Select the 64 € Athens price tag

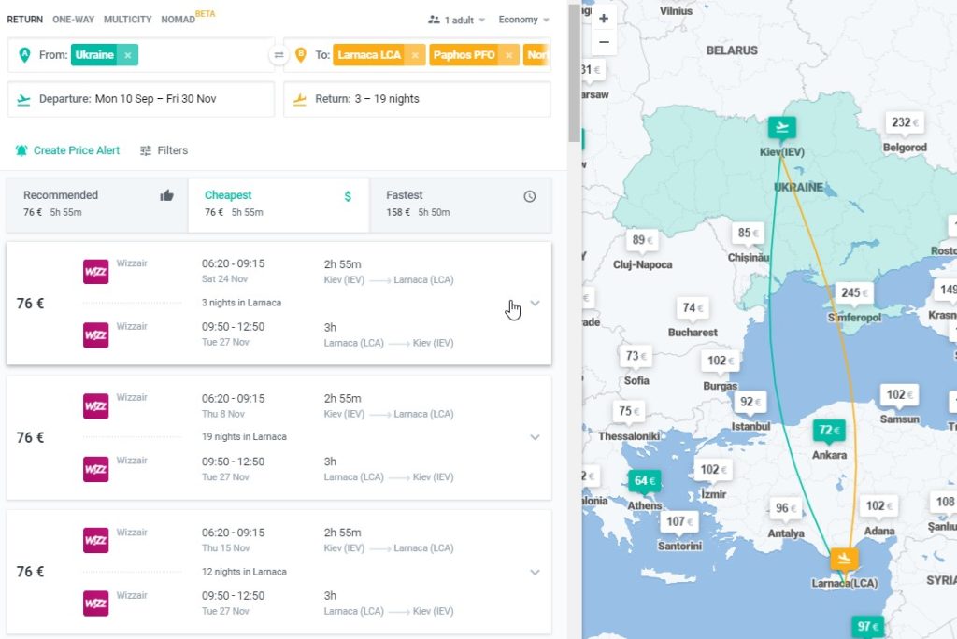[x=645, y=481]
